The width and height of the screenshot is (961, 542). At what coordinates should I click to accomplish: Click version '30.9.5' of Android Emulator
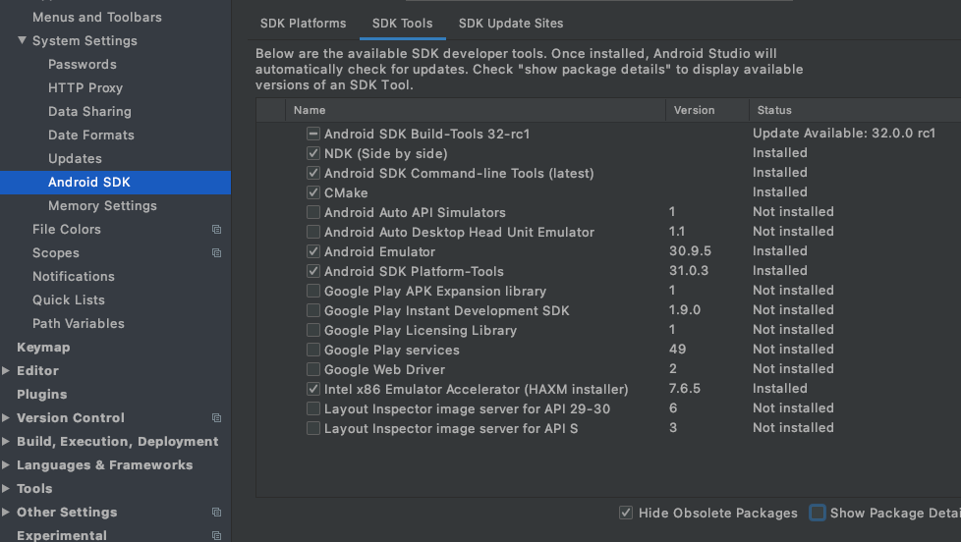tap(690, 250)
